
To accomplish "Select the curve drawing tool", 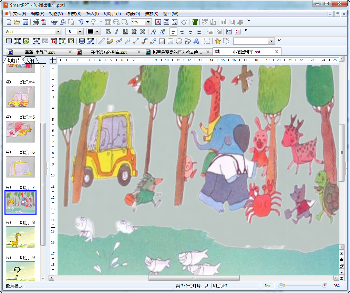I will tap(119, 41).
